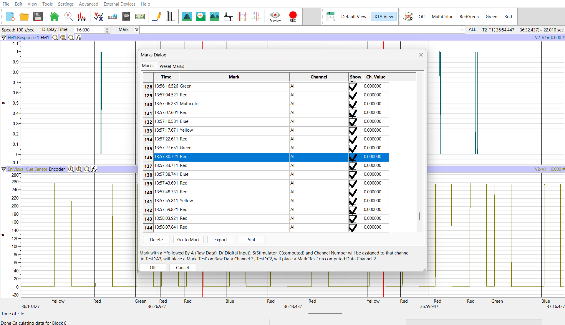Click the Export button

coord(221,240)
